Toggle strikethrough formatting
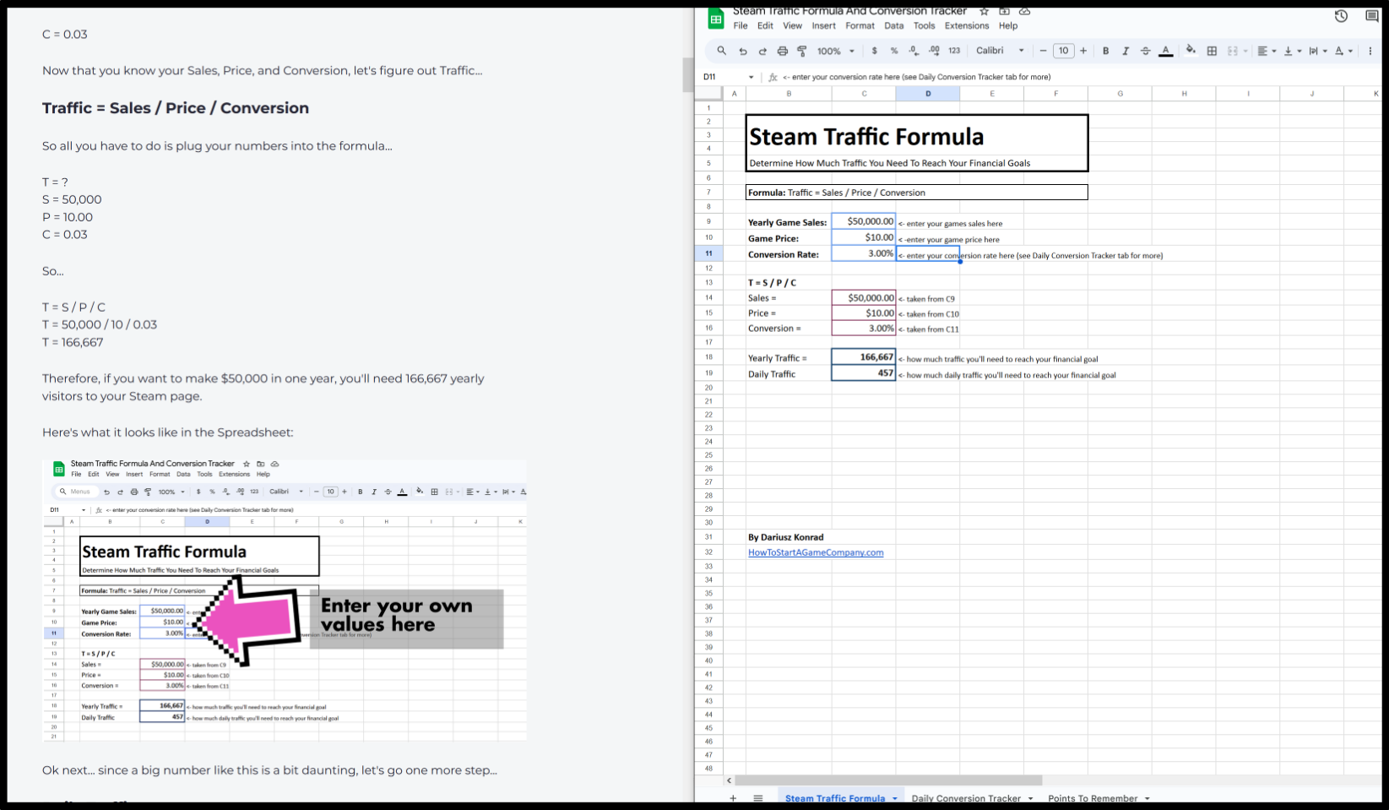The width and height of the screenshot is (1389, 810). tap(1146, 51)
